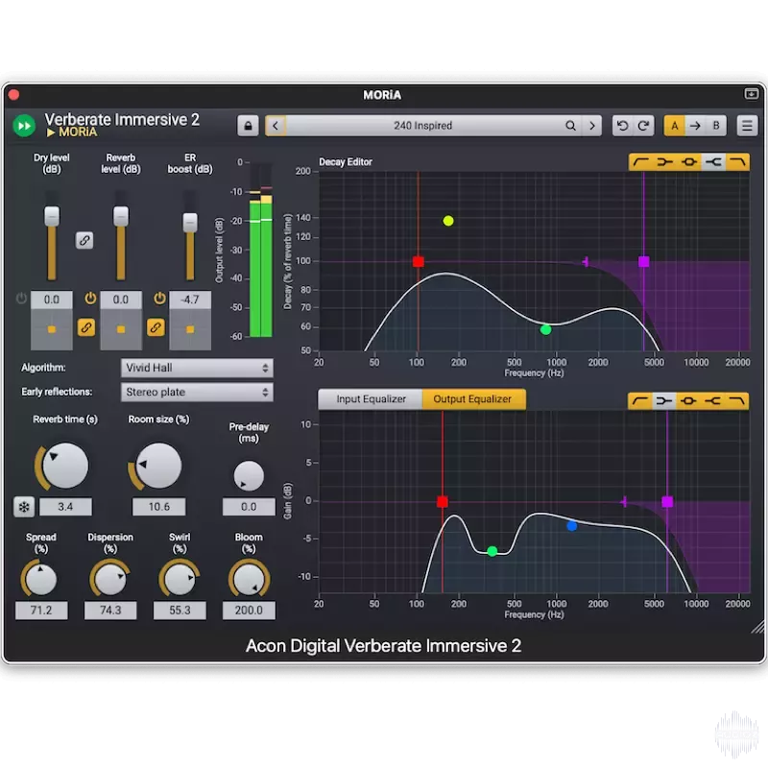
Task: Click the Spread knob
Action: [x=41, y=580]
